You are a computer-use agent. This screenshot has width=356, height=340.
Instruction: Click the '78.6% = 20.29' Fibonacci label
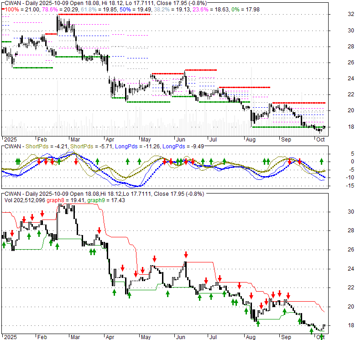[61, 10]
